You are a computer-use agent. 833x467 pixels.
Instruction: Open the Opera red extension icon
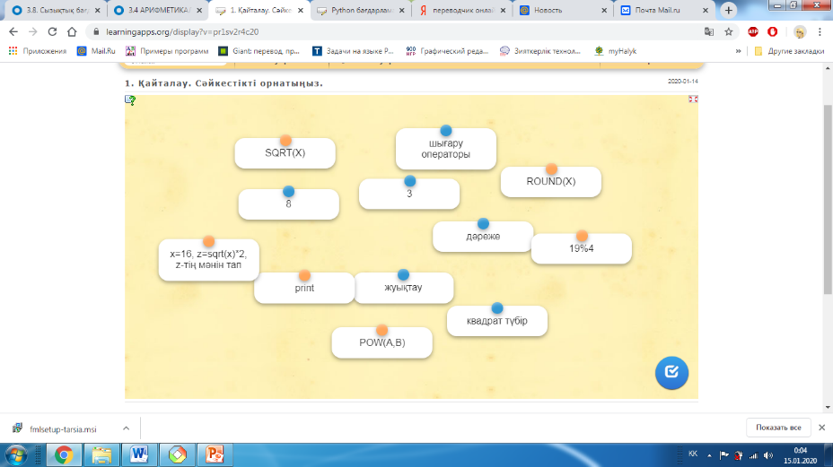[x=773, y=32]
